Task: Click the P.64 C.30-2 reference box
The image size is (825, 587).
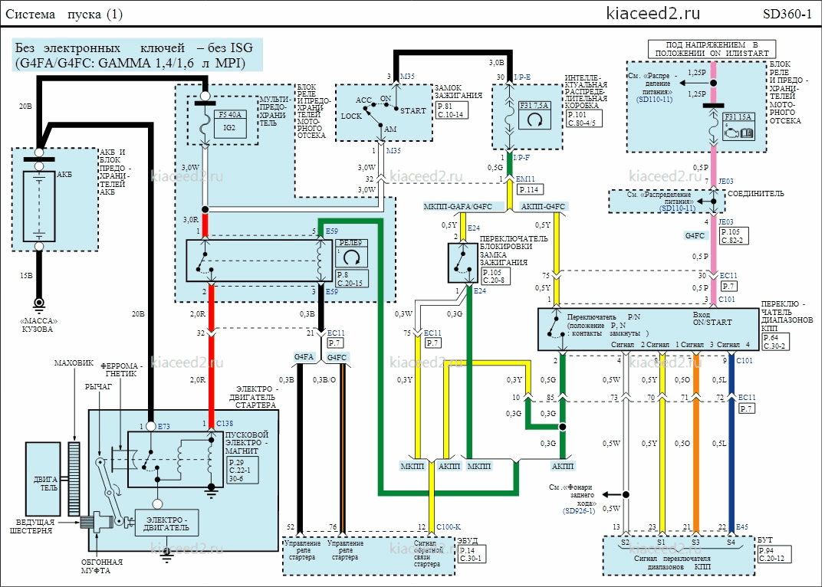Action: pyautogui.click(x=777, y=342)
